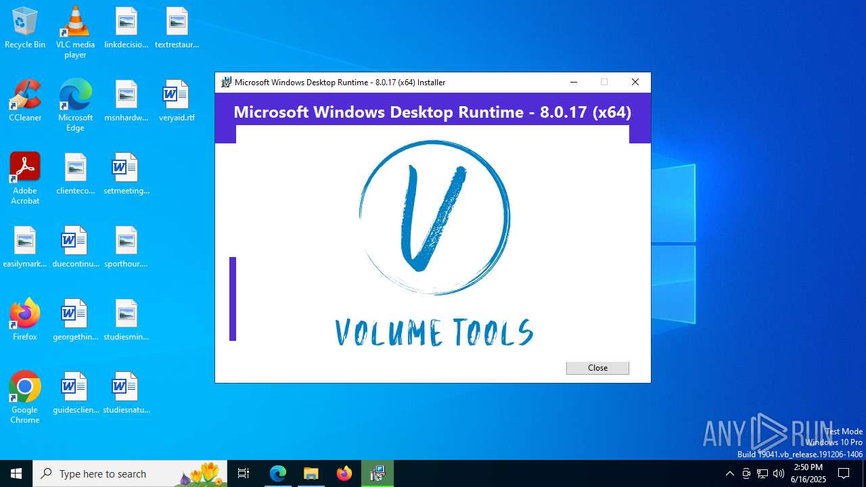Click the Microsoft Windows Desktop Runtime heading
This screenshot has width=866, height=487.
[x=432, y=112]
